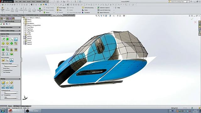The image size is (201, 113).
Task: Click the zoom to fit magnifier icon
Action: (x=96, y=16)
